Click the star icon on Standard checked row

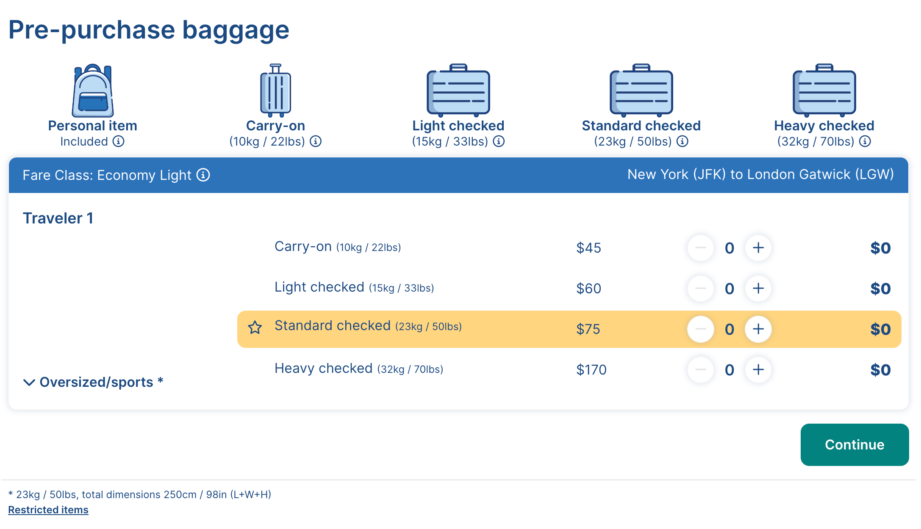[x=255, y=328]
